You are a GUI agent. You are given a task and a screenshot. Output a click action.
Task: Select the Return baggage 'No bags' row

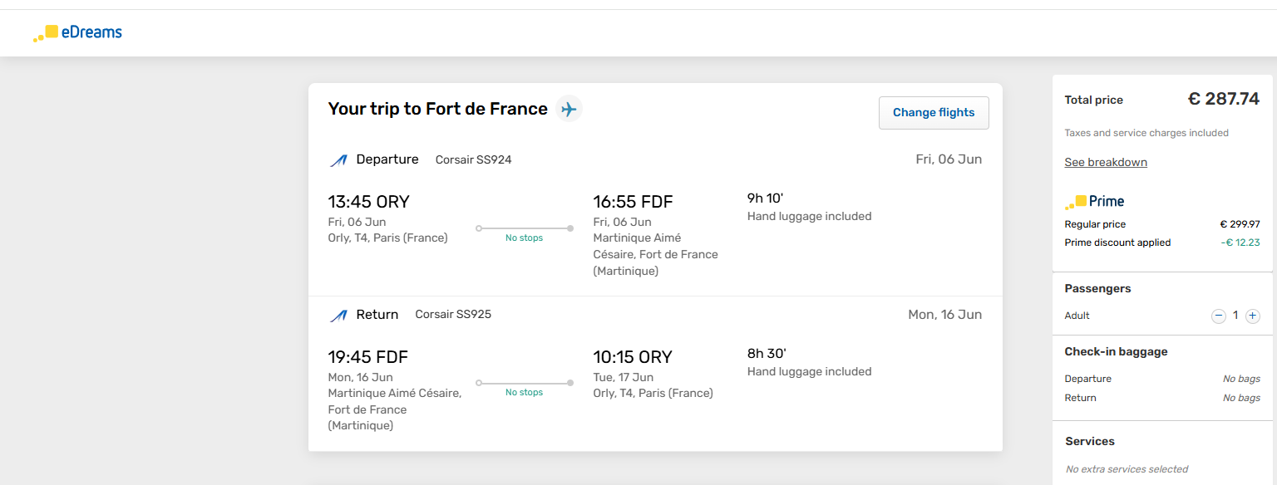pos(1162,398)
